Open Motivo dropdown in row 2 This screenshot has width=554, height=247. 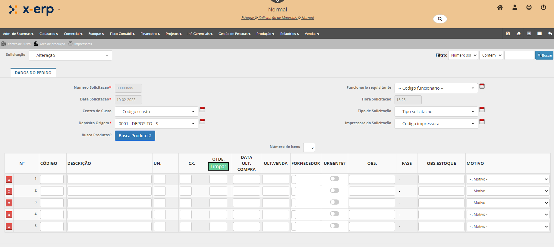click(508, 191)
